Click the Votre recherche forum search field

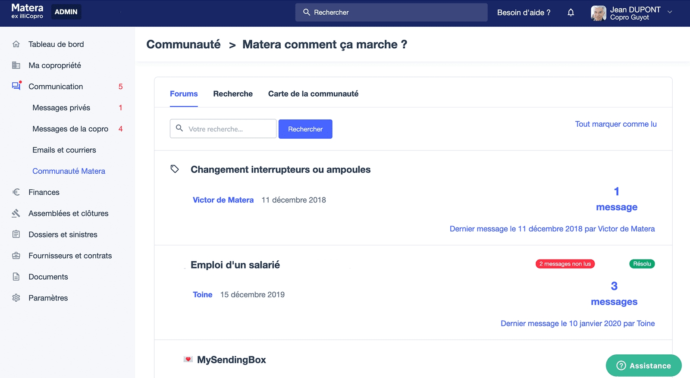(x=223, y=128)
